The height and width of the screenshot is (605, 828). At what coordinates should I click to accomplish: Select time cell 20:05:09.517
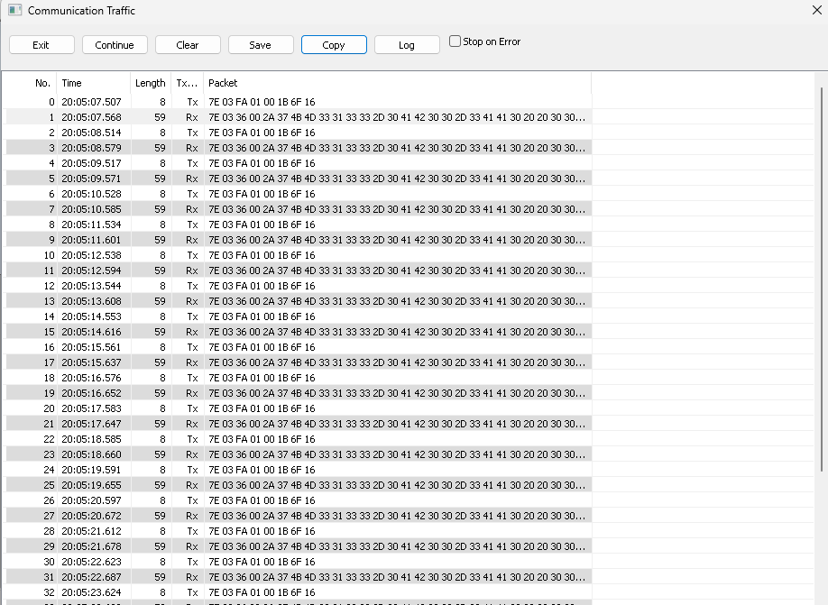tap(91, 163)
